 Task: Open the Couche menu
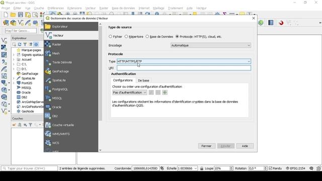(39, 8)
